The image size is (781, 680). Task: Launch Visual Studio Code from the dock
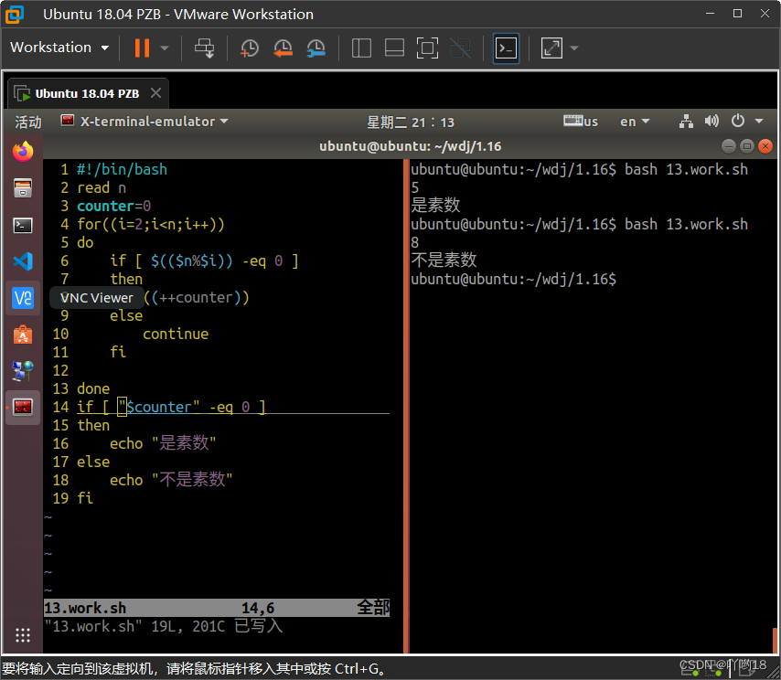click(x=23, y=261)
